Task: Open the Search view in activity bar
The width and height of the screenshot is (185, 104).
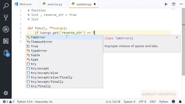Action: coord(6,6)
